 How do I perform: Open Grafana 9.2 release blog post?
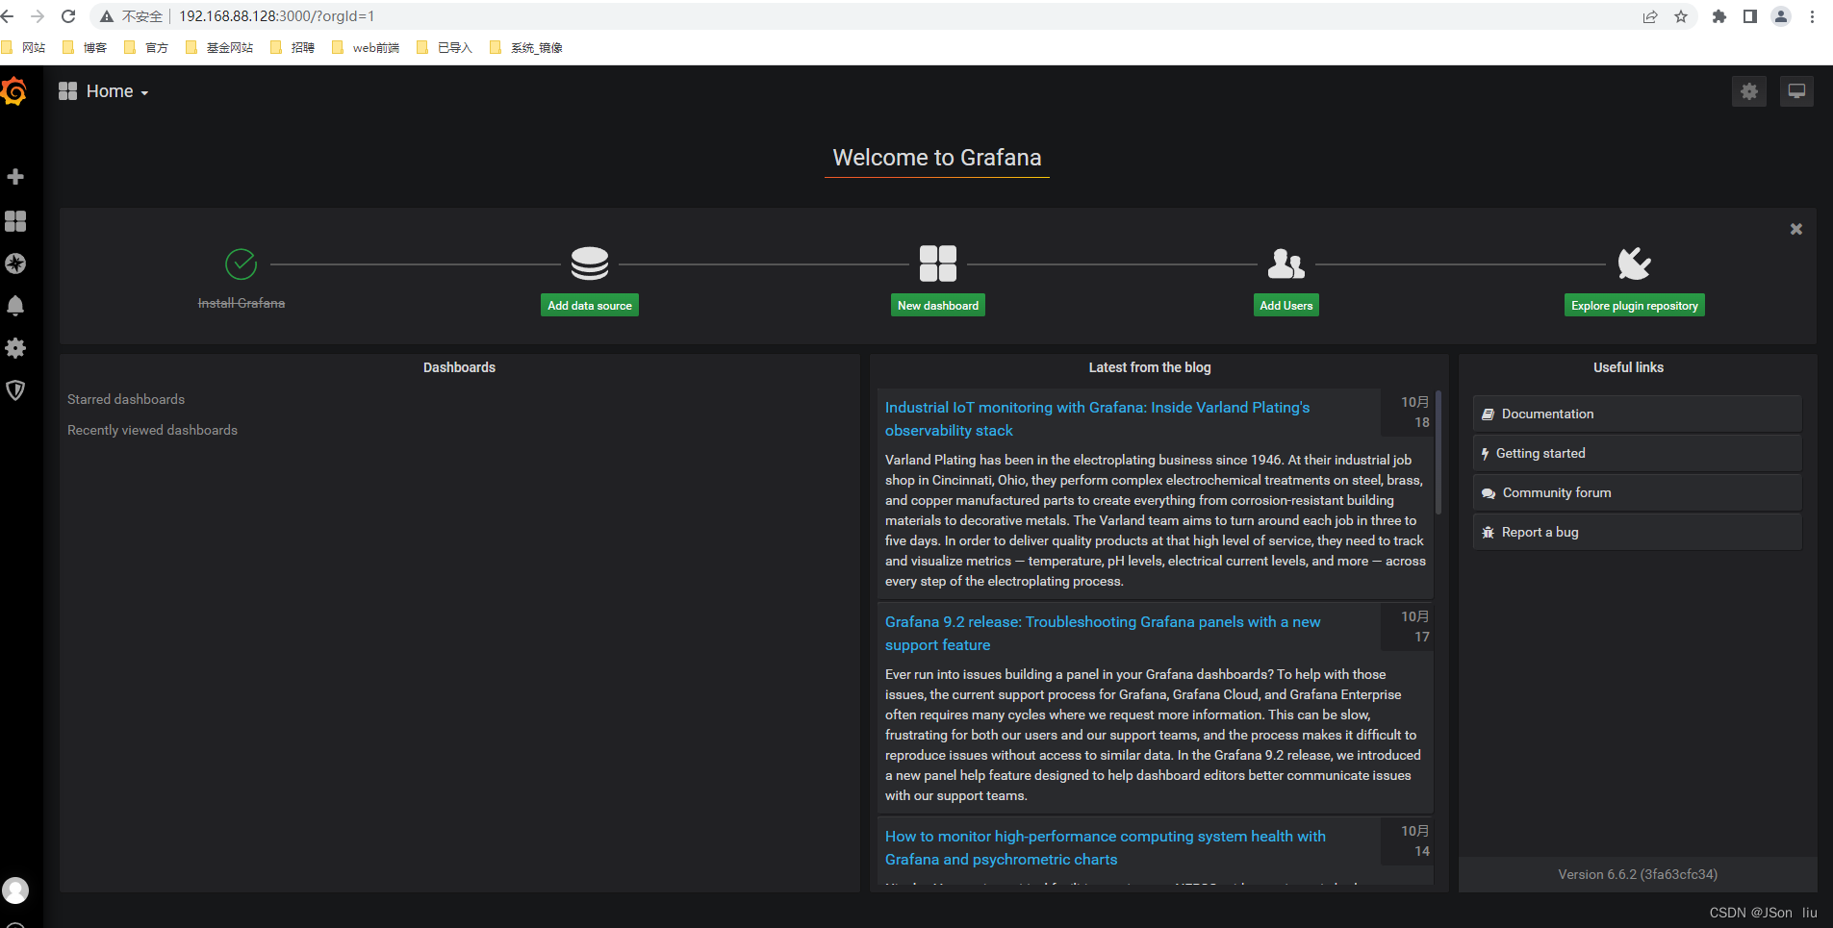[x=1103, y=634]
